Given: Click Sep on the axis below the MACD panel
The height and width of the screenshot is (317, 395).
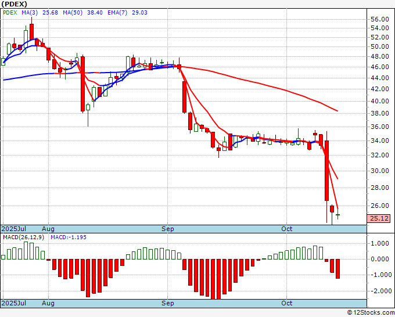Looking at the screenshot, I should [x=168, y=303].
